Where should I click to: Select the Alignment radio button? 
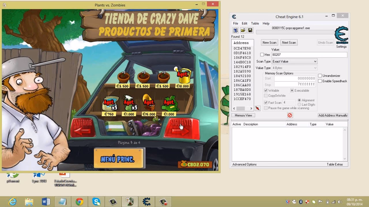pos(299,100)
